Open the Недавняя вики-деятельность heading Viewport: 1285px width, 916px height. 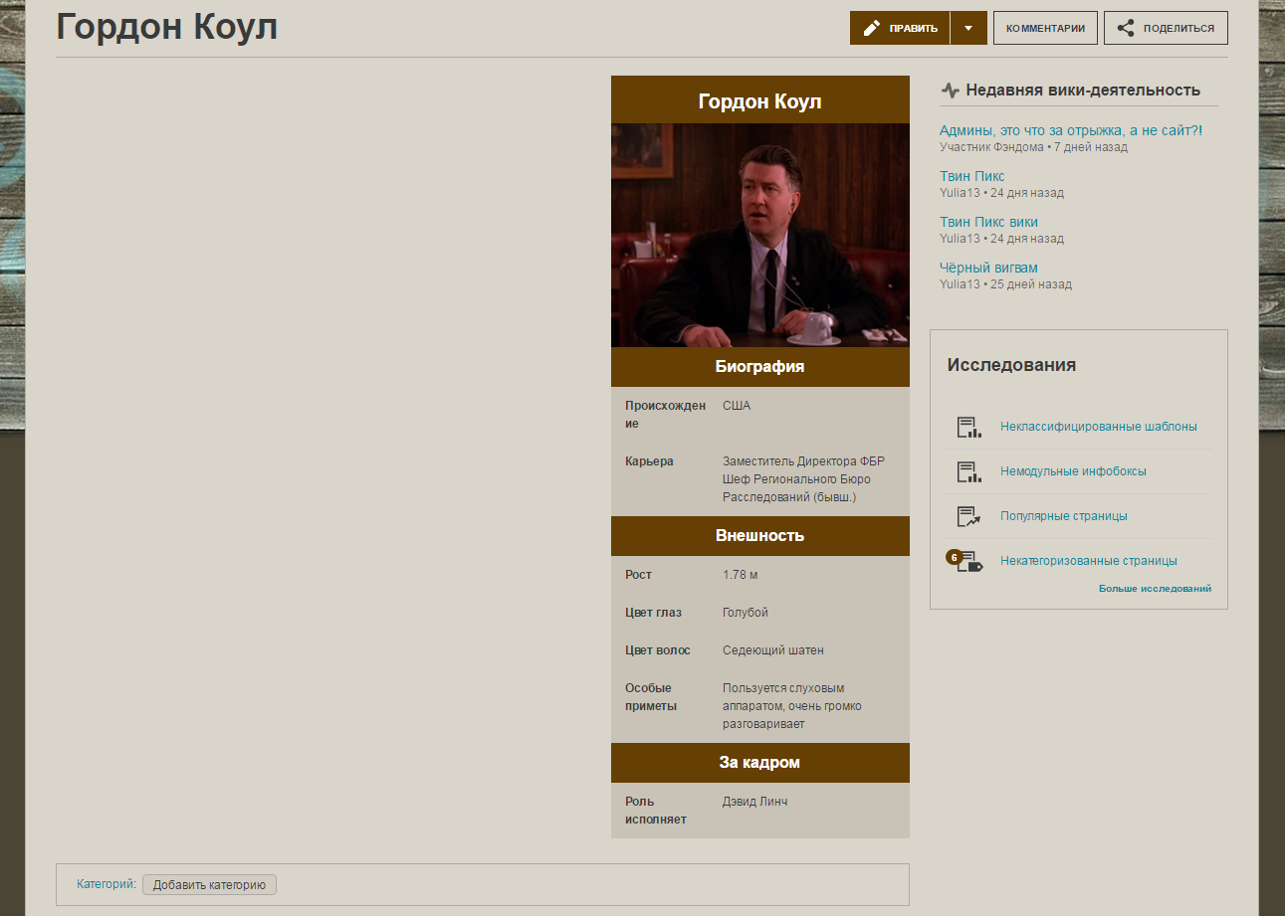click(x=1083, y=91)
